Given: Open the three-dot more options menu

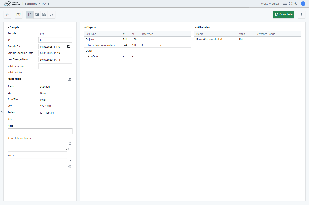Looking at the screenshot, I should (301, 15).
